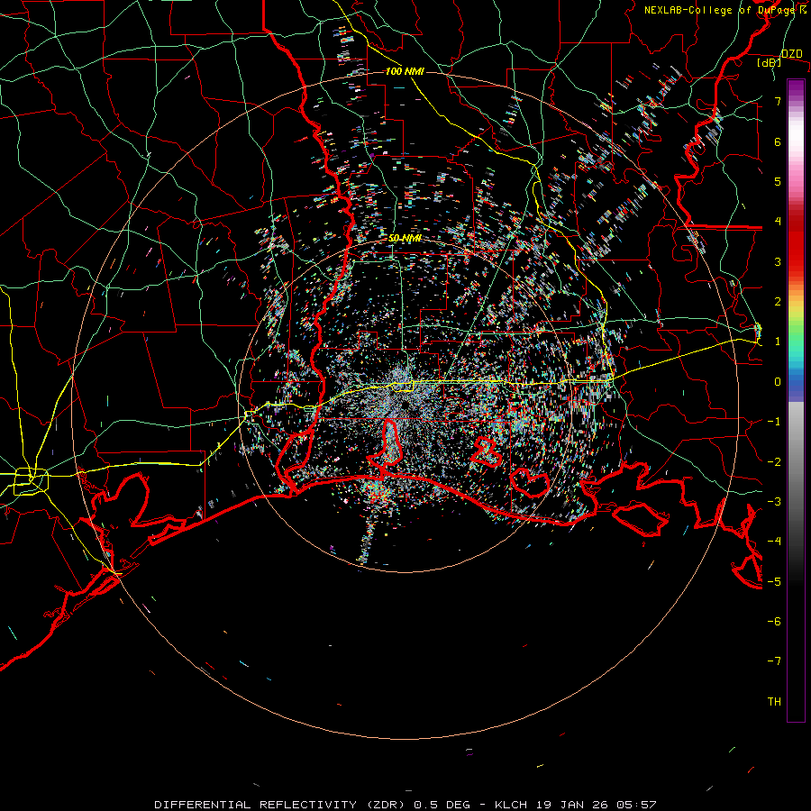Click the DZD product label above color scale

pyautogui.click(x=791, y=54)
